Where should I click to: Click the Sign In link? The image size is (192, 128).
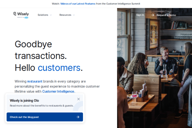140,15
